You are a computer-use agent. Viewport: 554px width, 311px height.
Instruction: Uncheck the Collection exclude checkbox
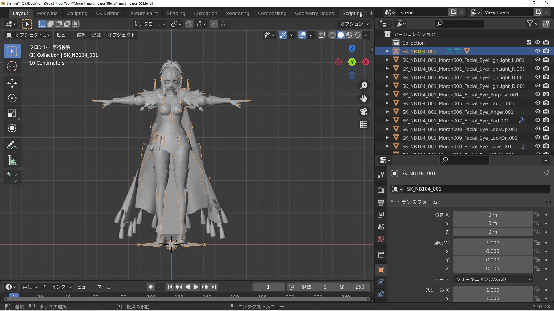529,42
